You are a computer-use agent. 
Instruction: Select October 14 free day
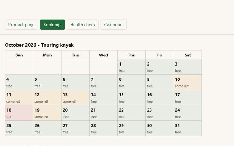click(x=103, y=98)
